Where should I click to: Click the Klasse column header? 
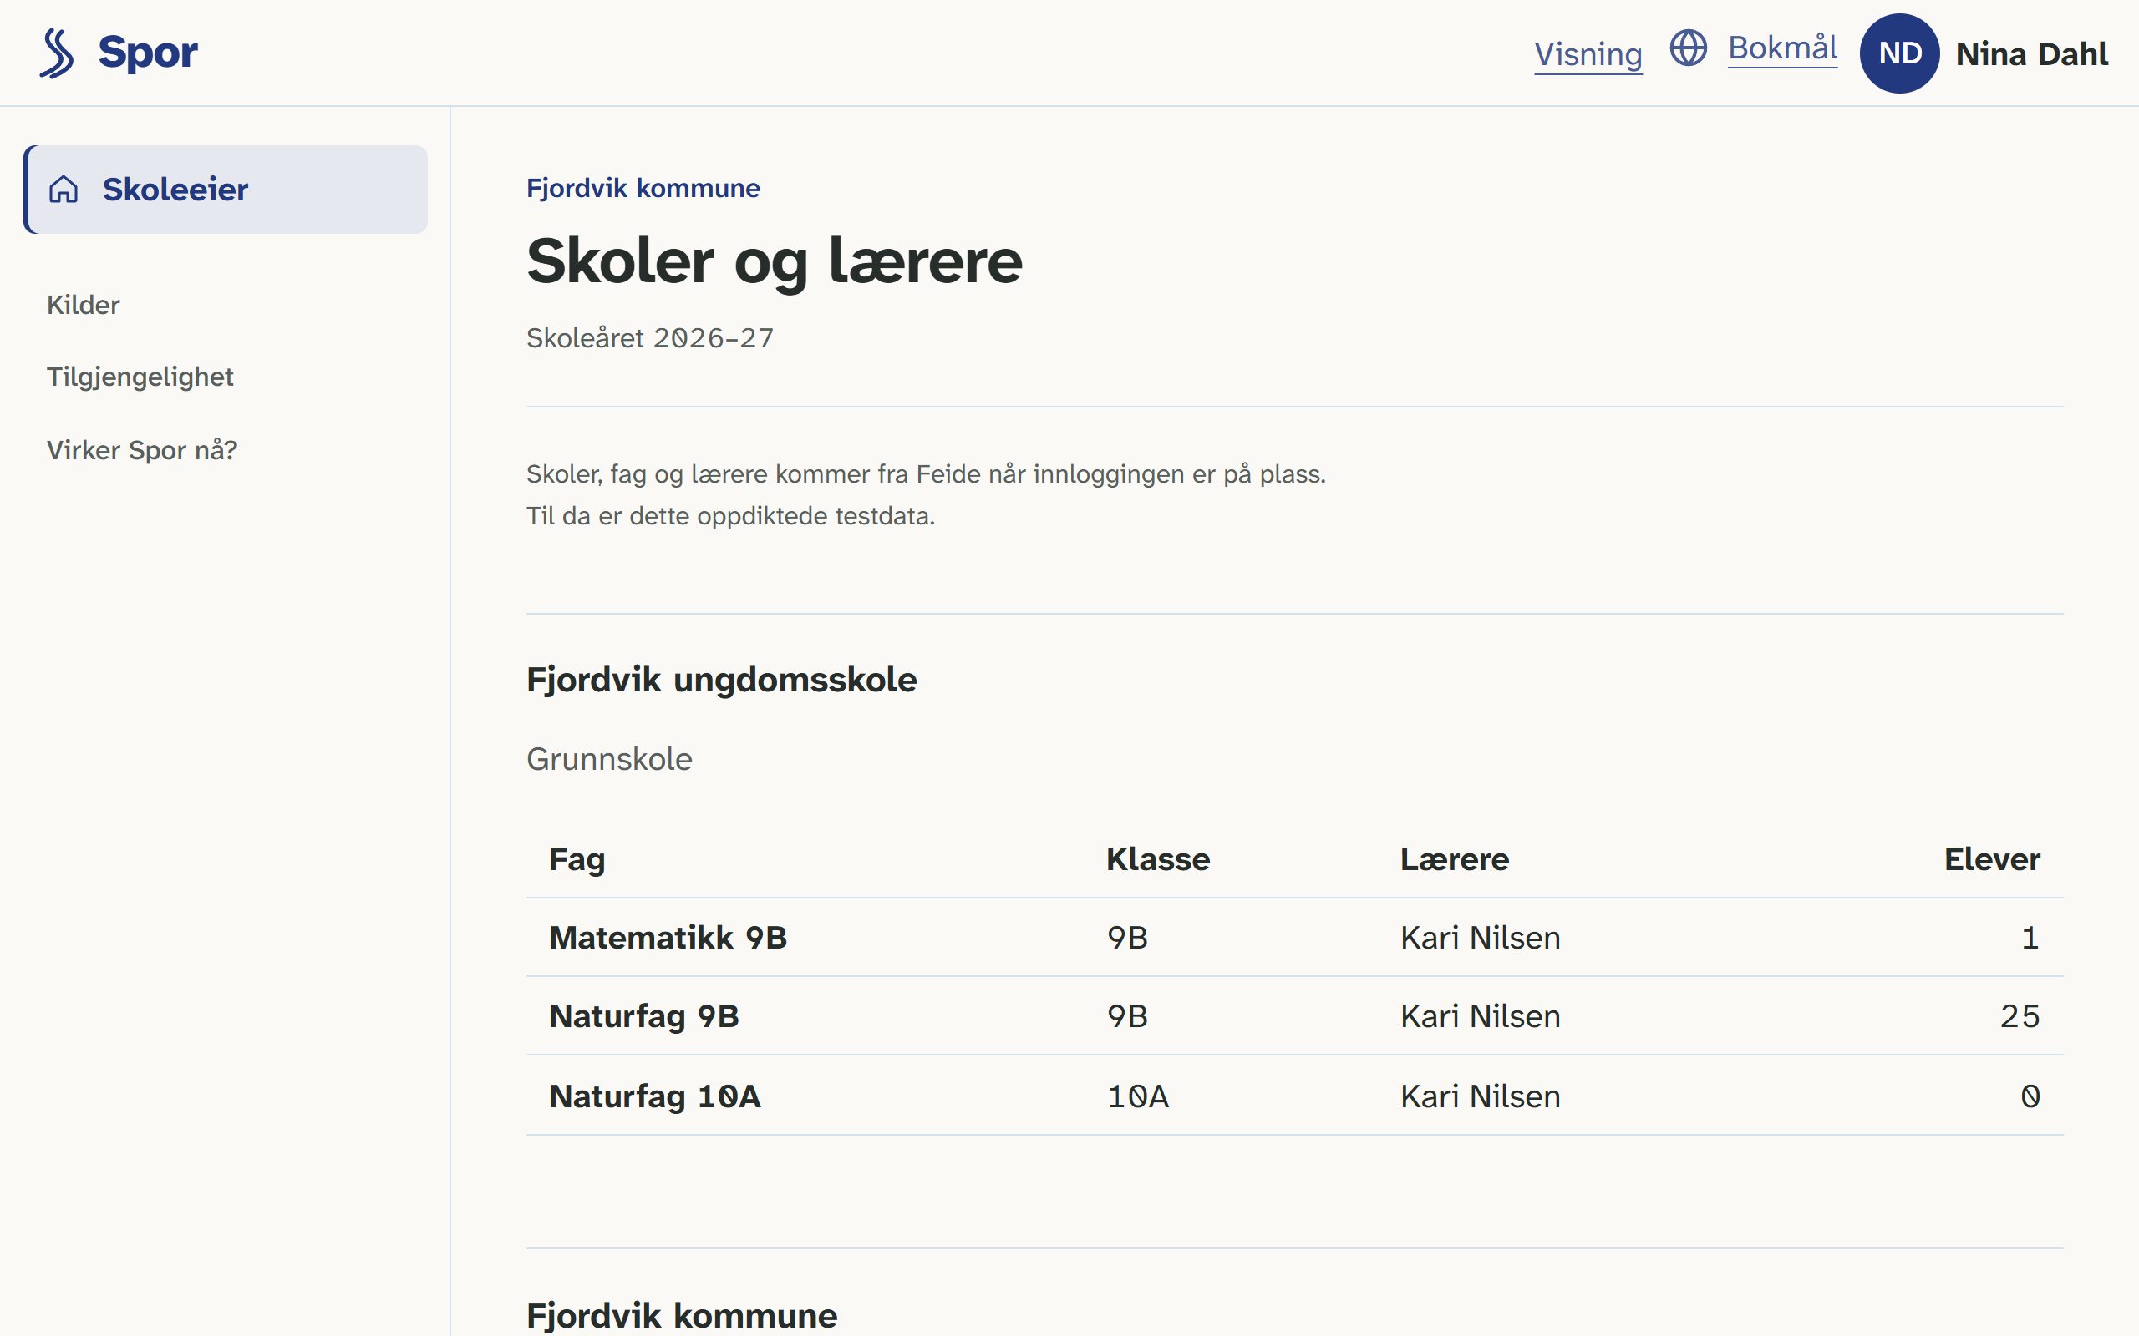click(1159, 860)
